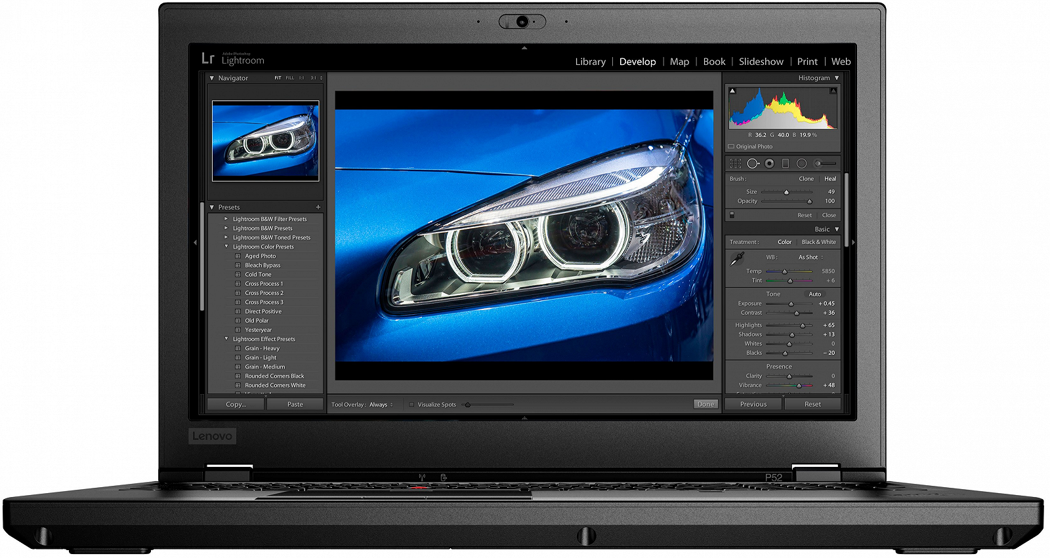Open the WB As Shot dropdown
1050x558 pixels.
[x=810, y=258]
